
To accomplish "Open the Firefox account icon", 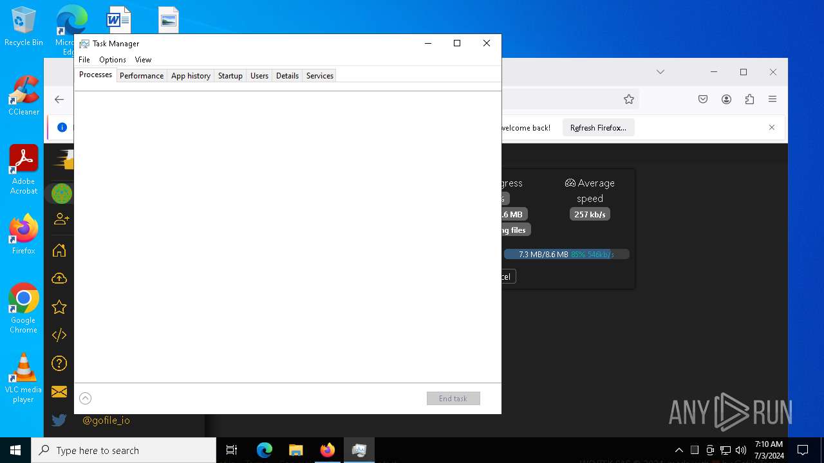I will click(726, 99).
